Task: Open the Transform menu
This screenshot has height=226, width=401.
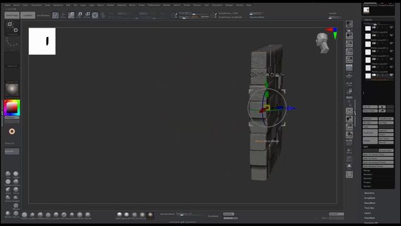Action: point(217,5)
